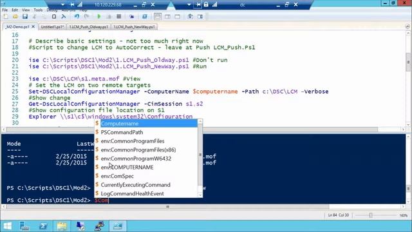Click the console pane horizontal scrollbar thumb

click(167, 207)
